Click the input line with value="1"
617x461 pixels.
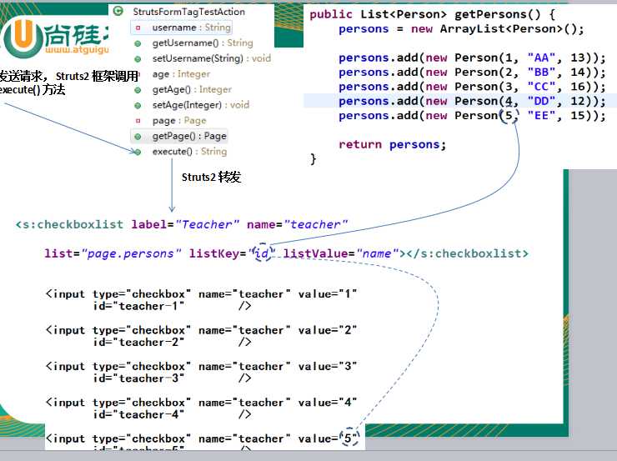(x=201, y=293)
